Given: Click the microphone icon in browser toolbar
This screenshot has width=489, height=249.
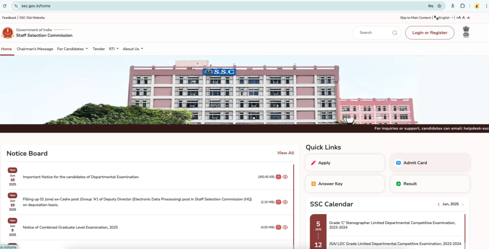Looking at the screenshot, I should pyautogui.click(x=453, y=6).
